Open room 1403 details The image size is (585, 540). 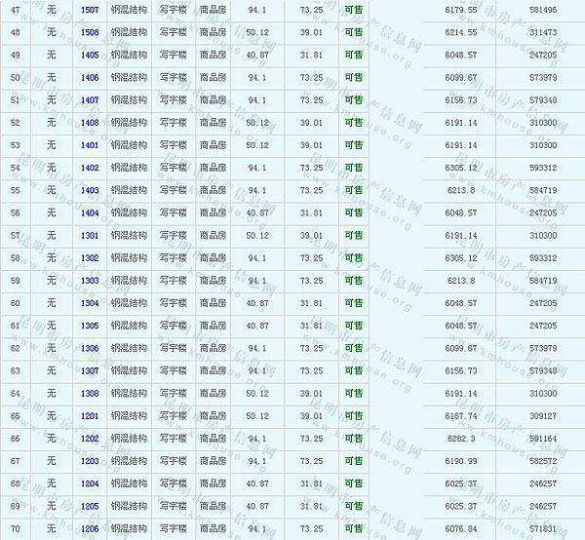coord(90,190)
